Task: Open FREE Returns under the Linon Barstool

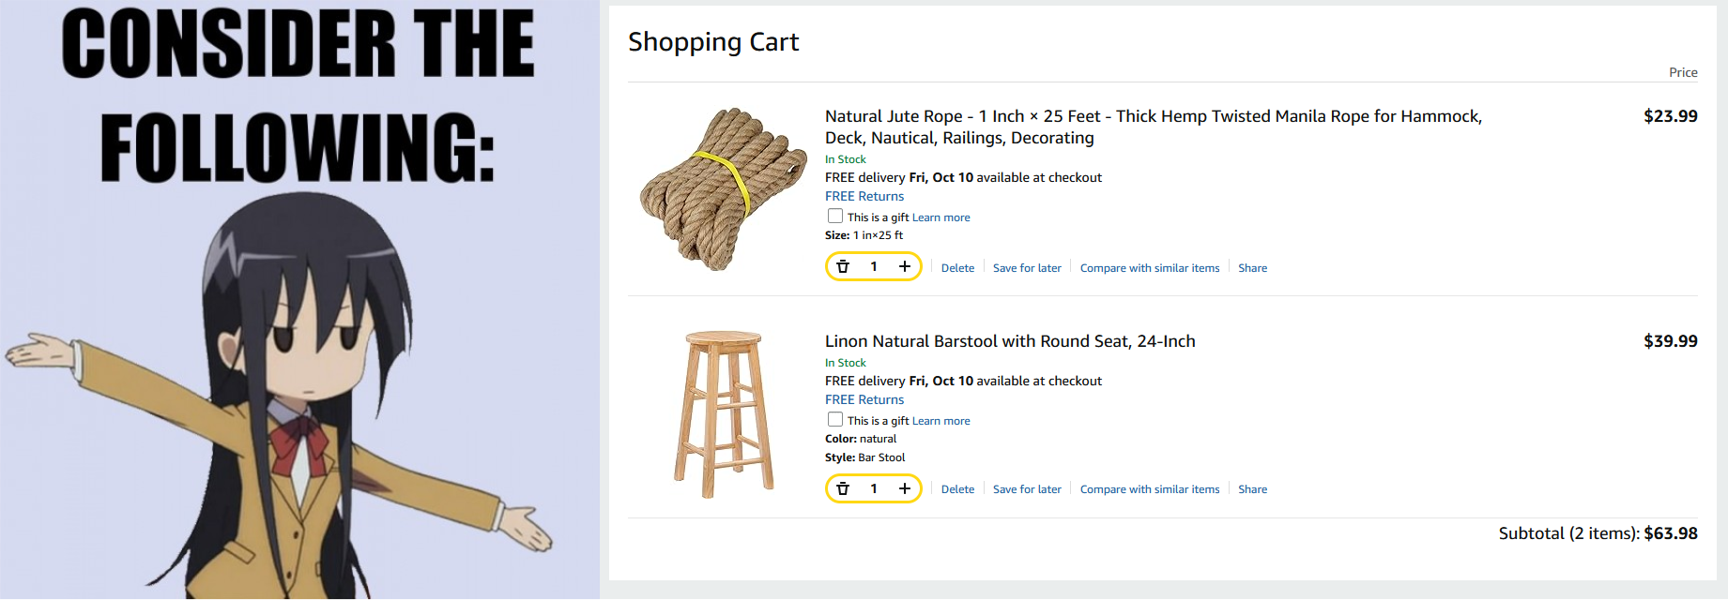Action: (864, 400)
